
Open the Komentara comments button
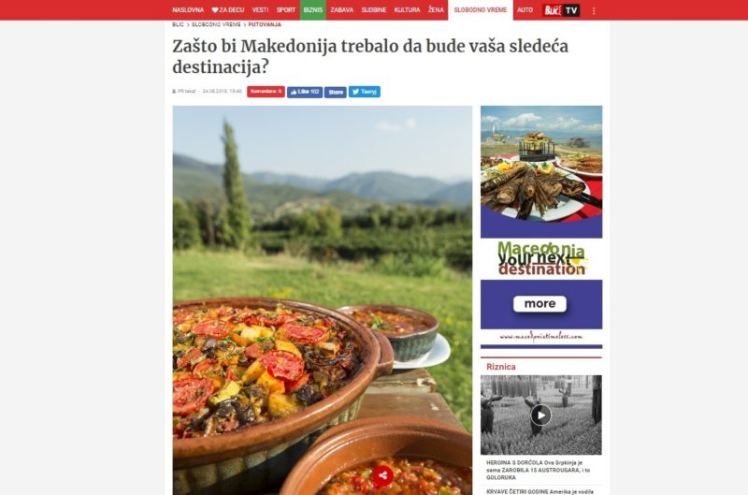tap(266, 91)
